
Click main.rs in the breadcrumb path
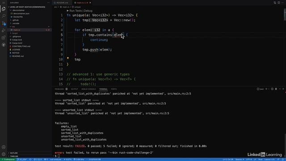pos(65,7)
